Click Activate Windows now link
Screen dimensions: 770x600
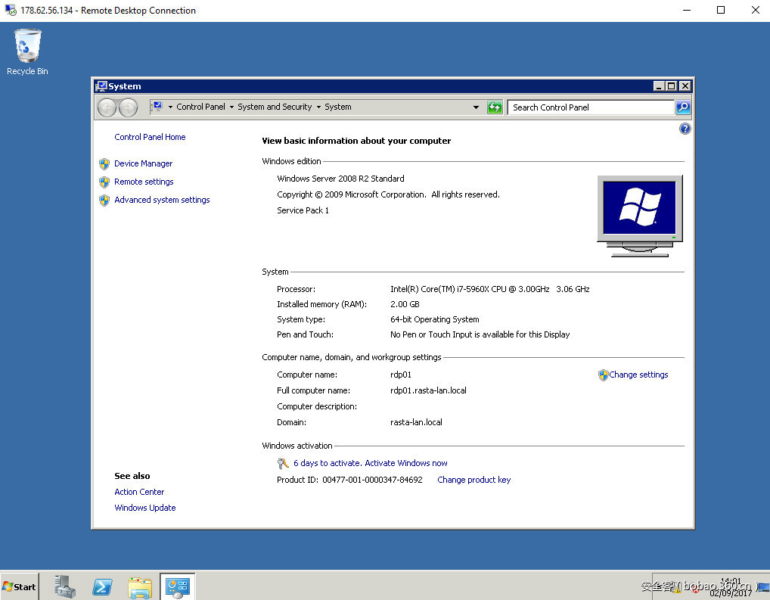point(370,463)
